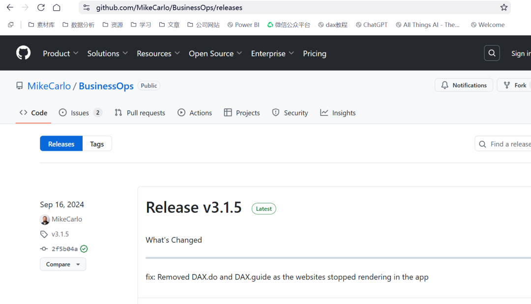
Task: Open GitHub search with the magnifier icon
Action: (x=492, y=53)
